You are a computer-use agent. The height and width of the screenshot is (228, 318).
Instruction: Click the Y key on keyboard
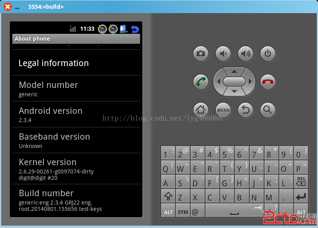click(242, 167)
